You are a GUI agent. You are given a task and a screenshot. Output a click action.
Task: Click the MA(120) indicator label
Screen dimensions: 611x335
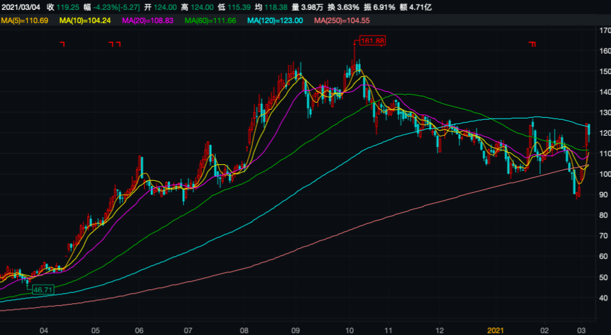pos(275,21)
